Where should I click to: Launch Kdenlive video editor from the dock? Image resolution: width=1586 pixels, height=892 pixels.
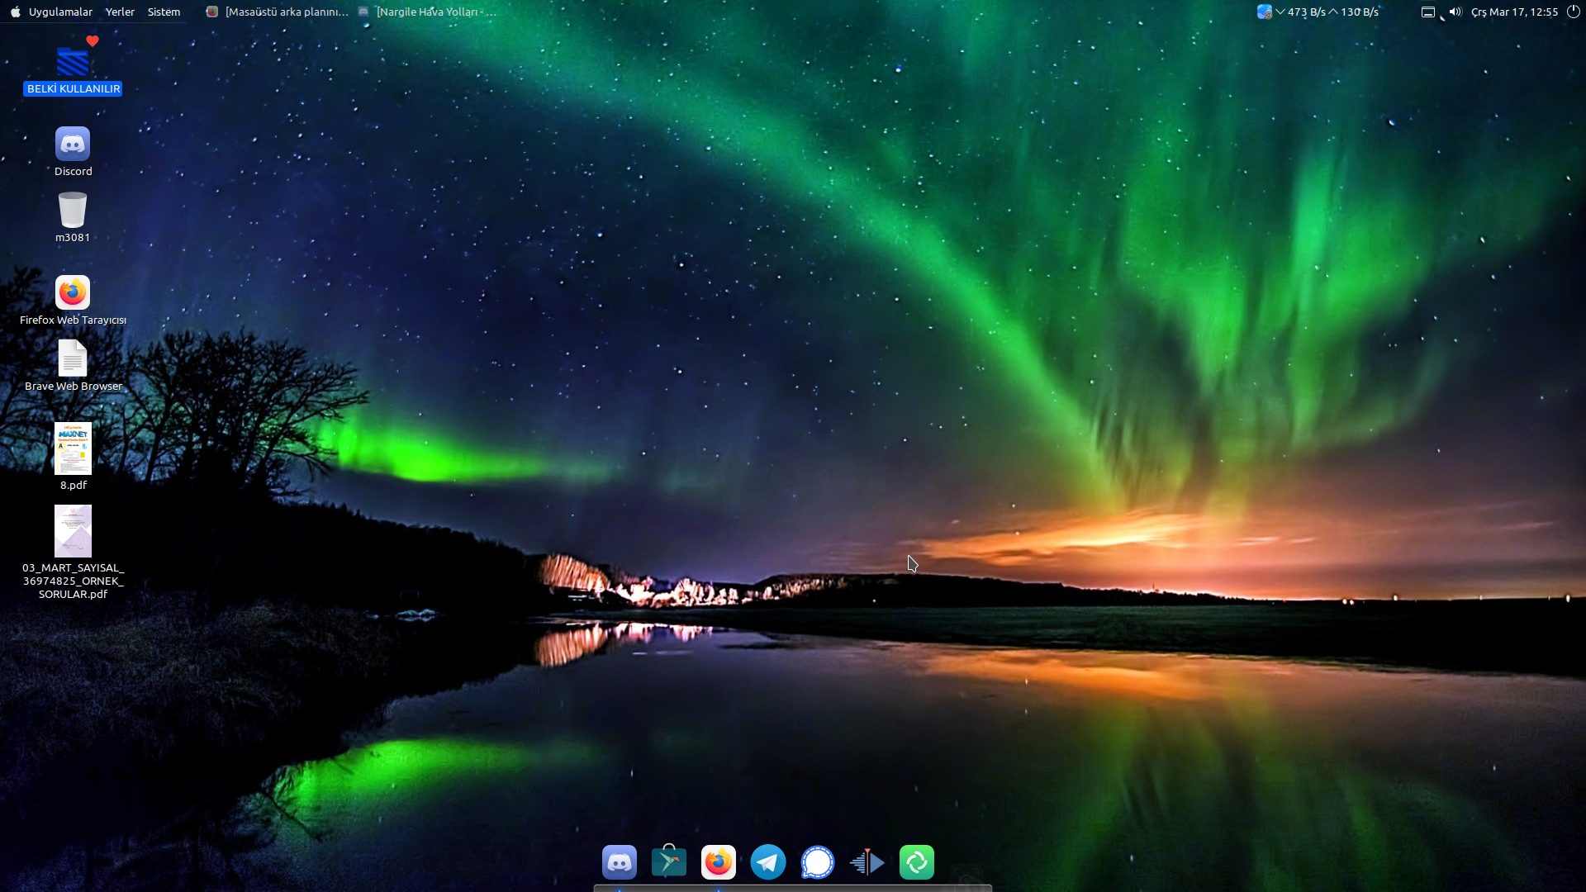pyautogui.click(x=867, y=862)
